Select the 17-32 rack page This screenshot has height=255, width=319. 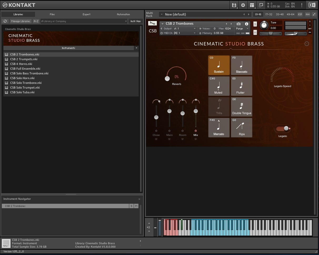tap(269, 14)
